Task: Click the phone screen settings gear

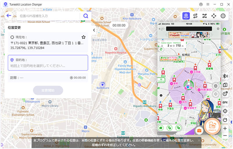Action: point(218,29)
